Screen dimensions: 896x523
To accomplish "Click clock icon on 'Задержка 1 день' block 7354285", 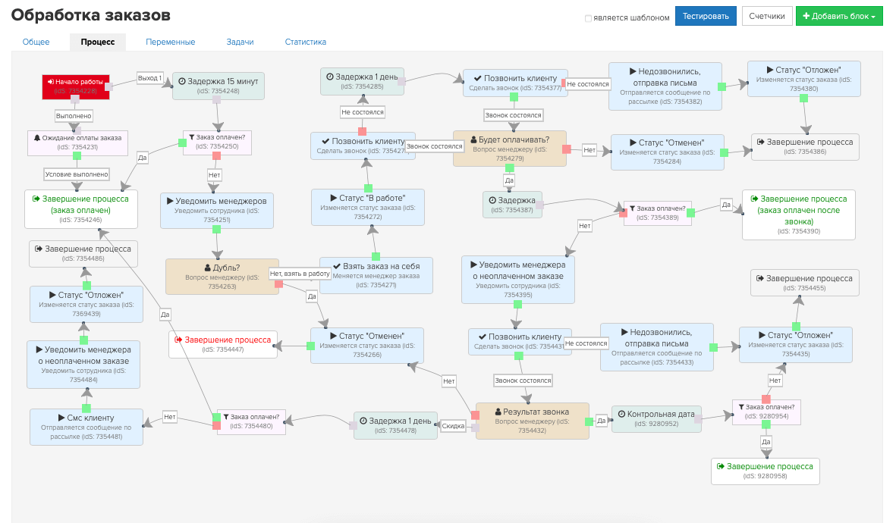I will tap(330, 77).
